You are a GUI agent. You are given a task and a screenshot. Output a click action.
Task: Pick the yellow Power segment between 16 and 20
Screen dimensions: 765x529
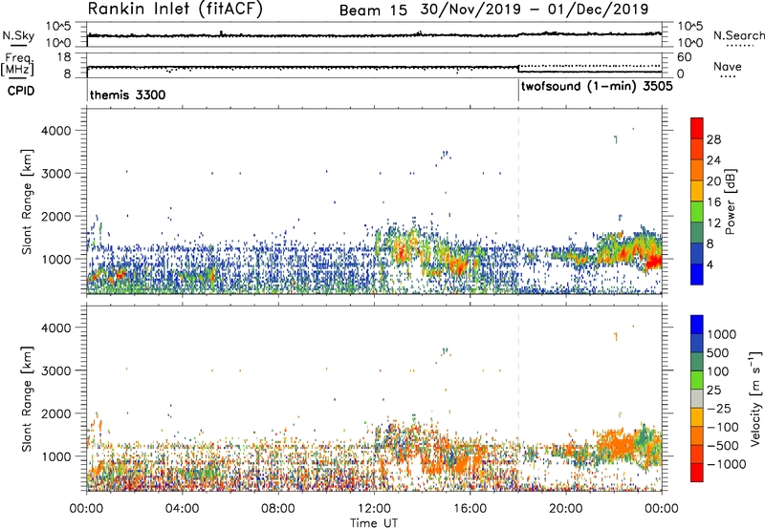point(697,190)
